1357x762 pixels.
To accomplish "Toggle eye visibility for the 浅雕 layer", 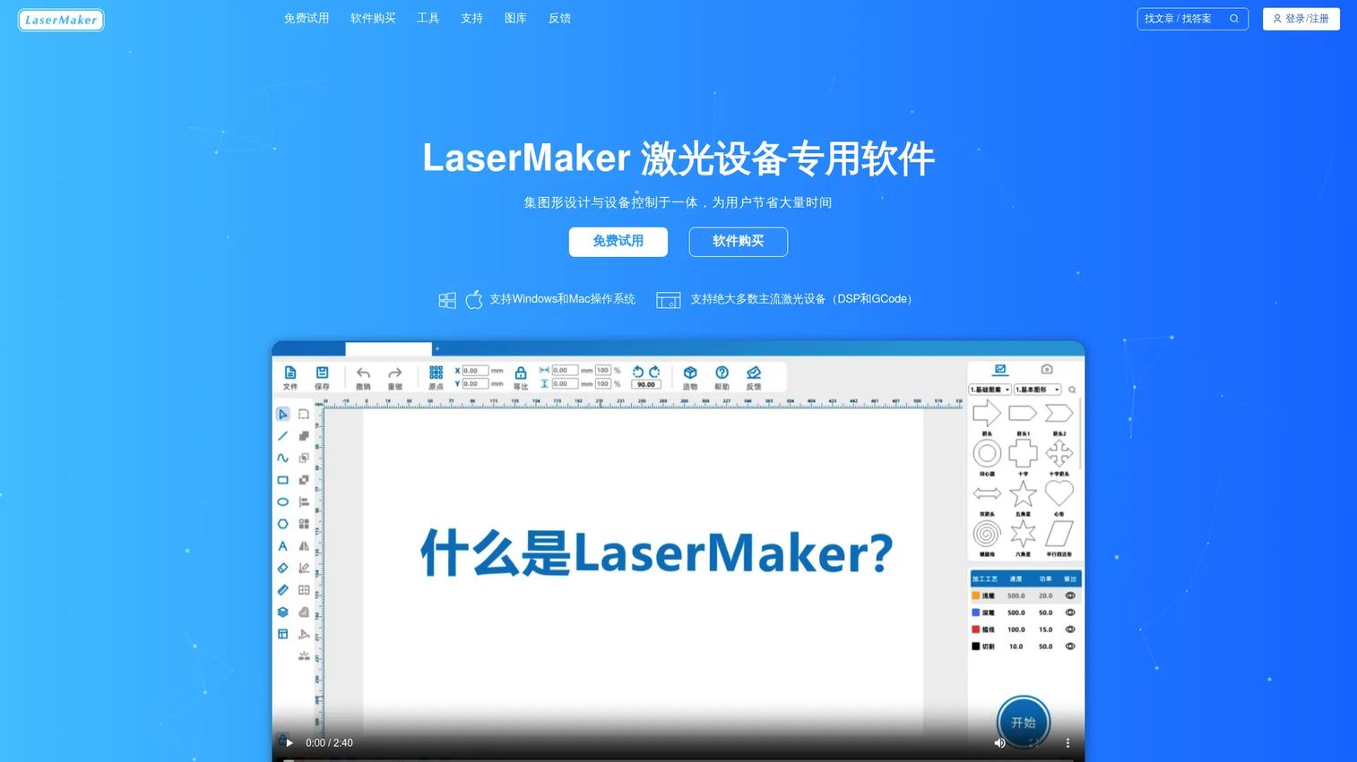I will pyautogui.click(x=1070, y=595).
